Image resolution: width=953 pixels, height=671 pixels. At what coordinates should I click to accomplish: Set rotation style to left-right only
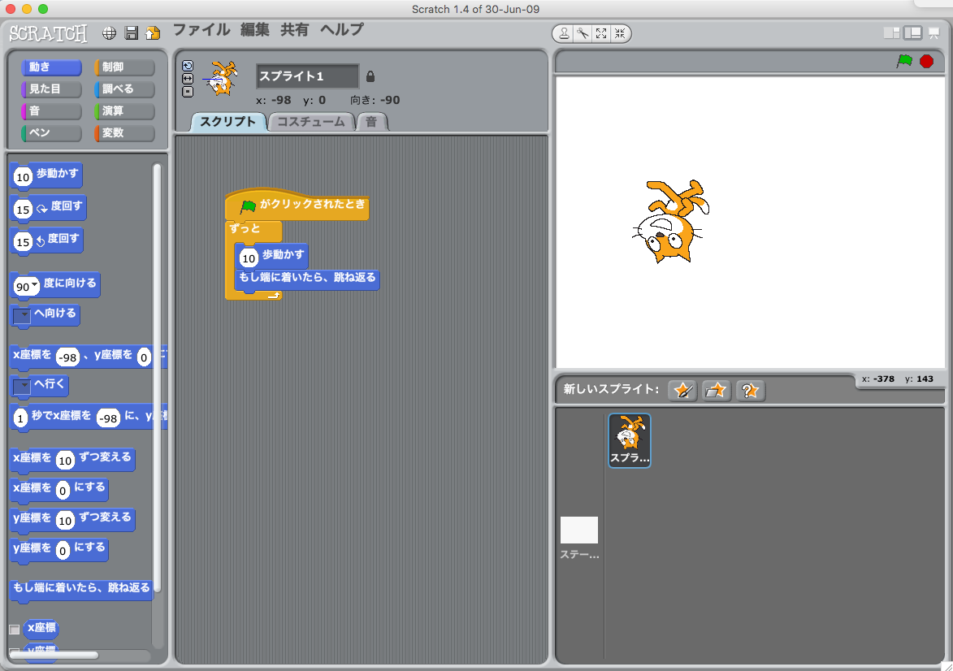pos(188,79)
